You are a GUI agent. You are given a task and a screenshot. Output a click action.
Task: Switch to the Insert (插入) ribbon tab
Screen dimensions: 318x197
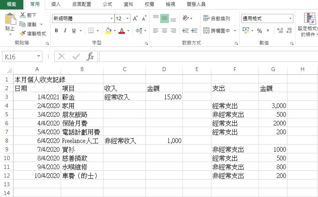pos(56,4)
